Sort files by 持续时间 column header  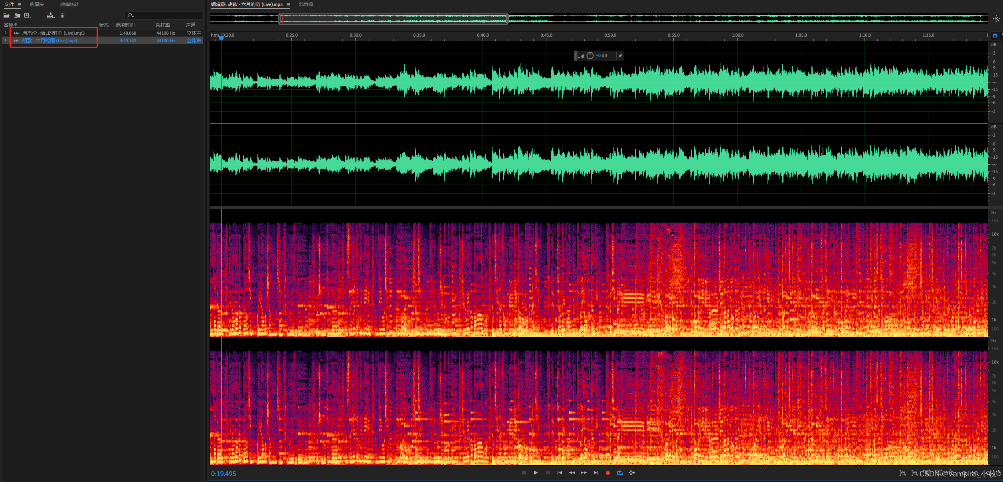(x=125, y=25)
